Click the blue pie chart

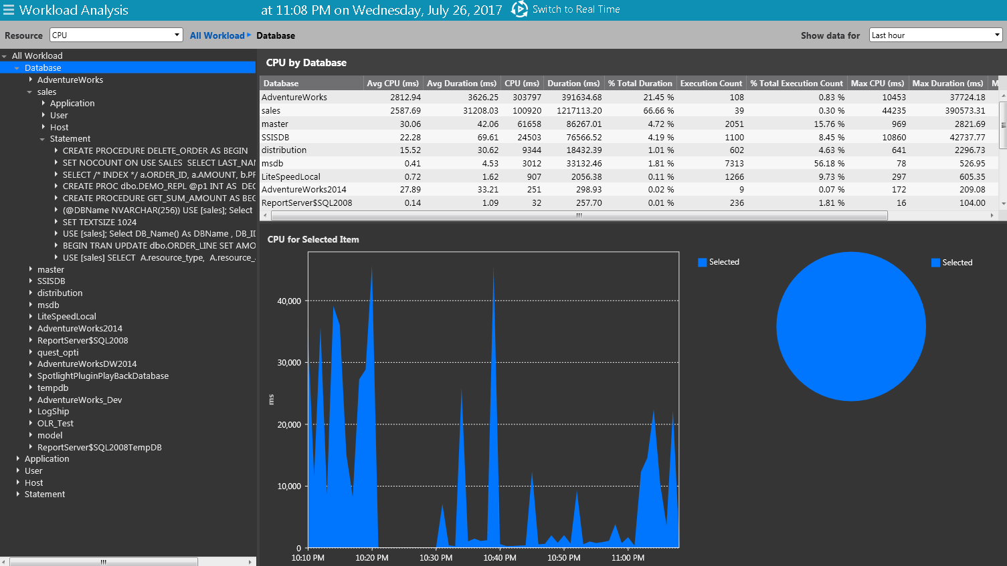pos(850,326)
